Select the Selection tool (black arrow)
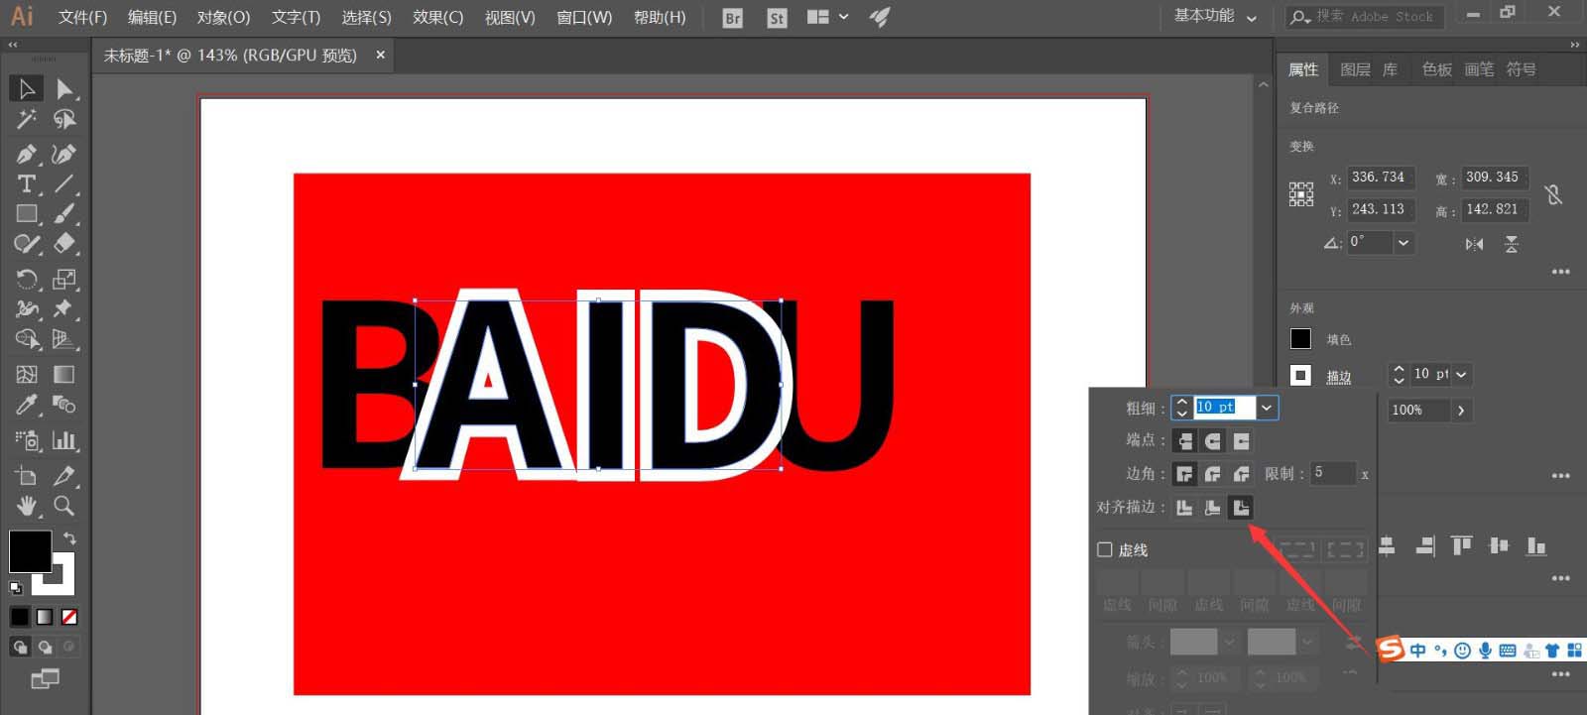Image resolution: width=1587 pixels, height=715 pixels. pyautogui.click(x=27, y=88)
